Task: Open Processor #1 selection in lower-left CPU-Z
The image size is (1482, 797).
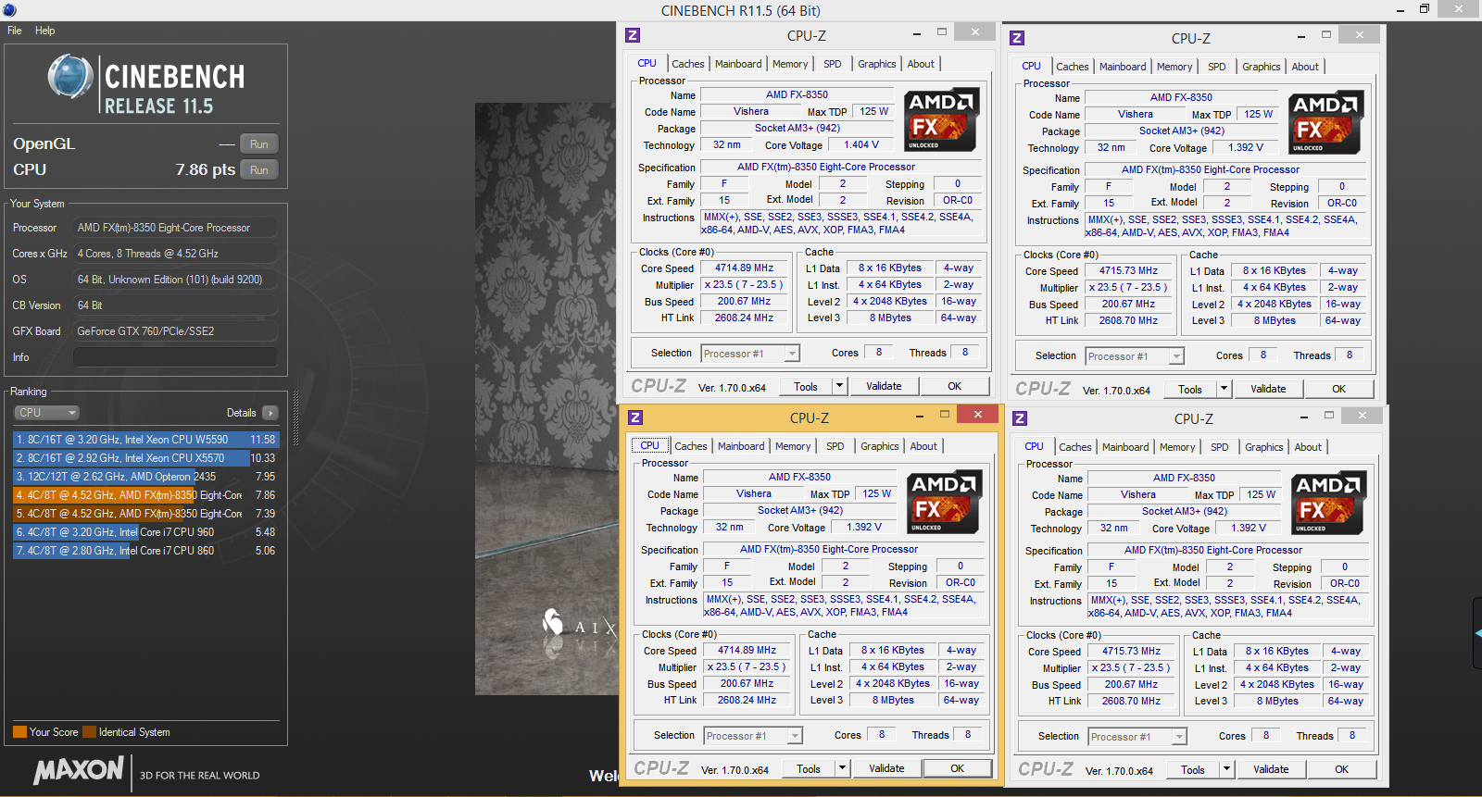Action: [753, 736]
